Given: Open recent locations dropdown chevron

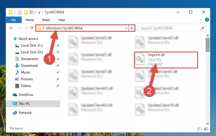Looking at the screenshot, I should pyautogui.click(x=26, y=28).
